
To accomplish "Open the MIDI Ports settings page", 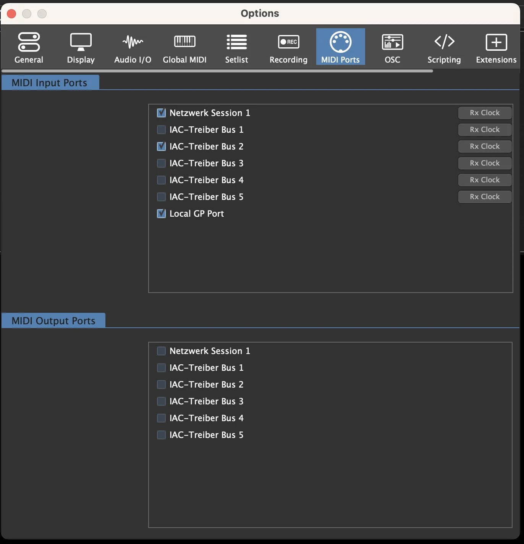I will click(x=340, y=47).
